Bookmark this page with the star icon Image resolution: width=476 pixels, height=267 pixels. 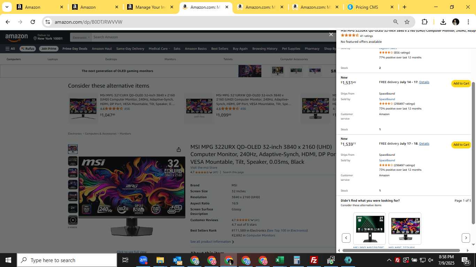407,22
